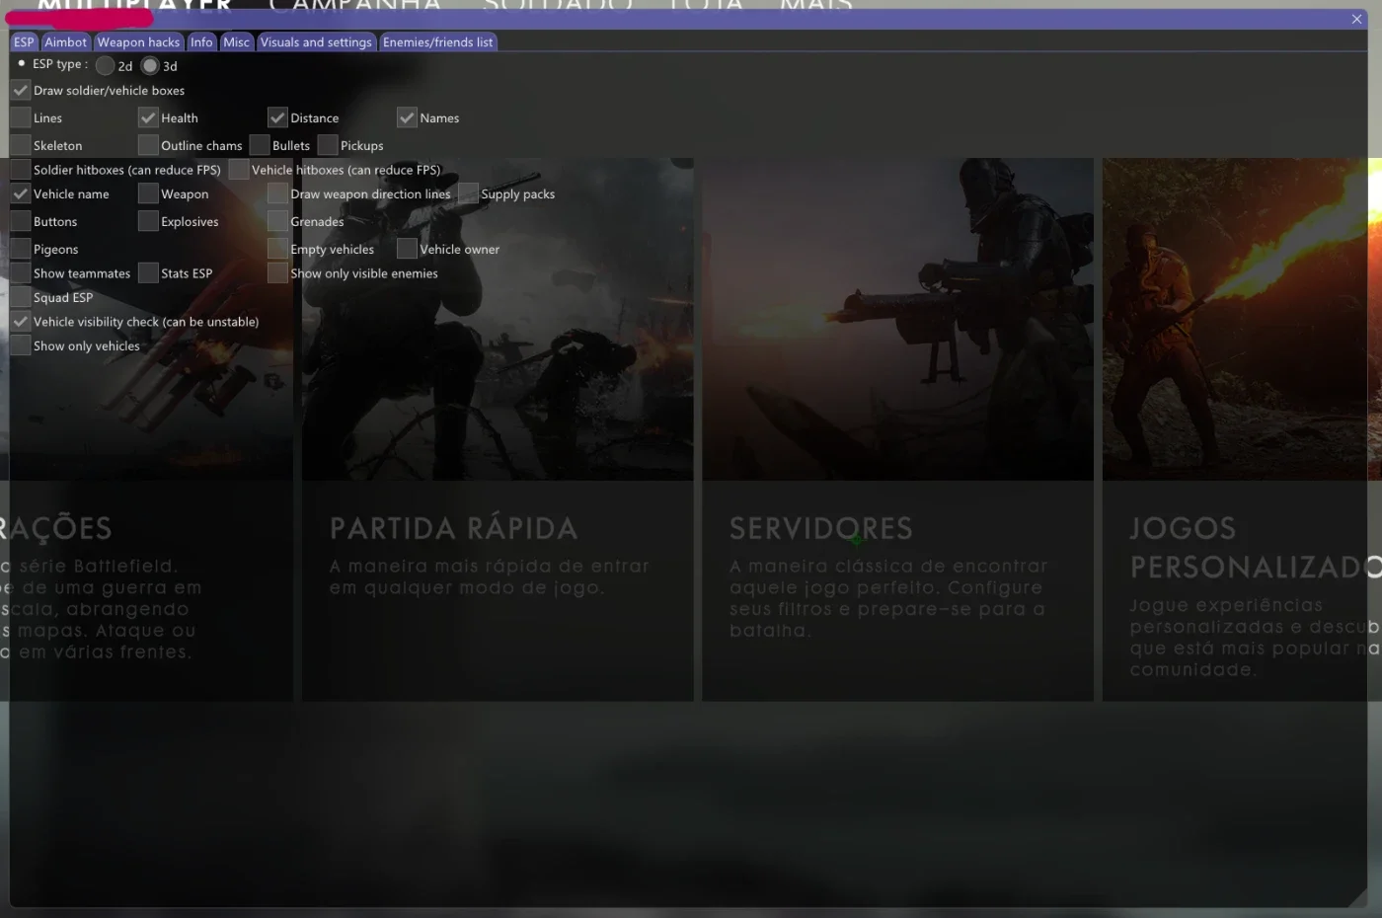The width and height of the screenshot is (1382, 918).
Task: Disable the Health checkbox
Action: tap(148, 117)
